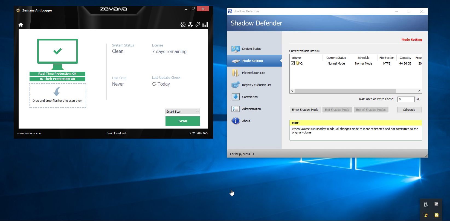The image size is (450, 221).
Task: Click the volume list scroll left arrow
Action: (x=292, y=91)
